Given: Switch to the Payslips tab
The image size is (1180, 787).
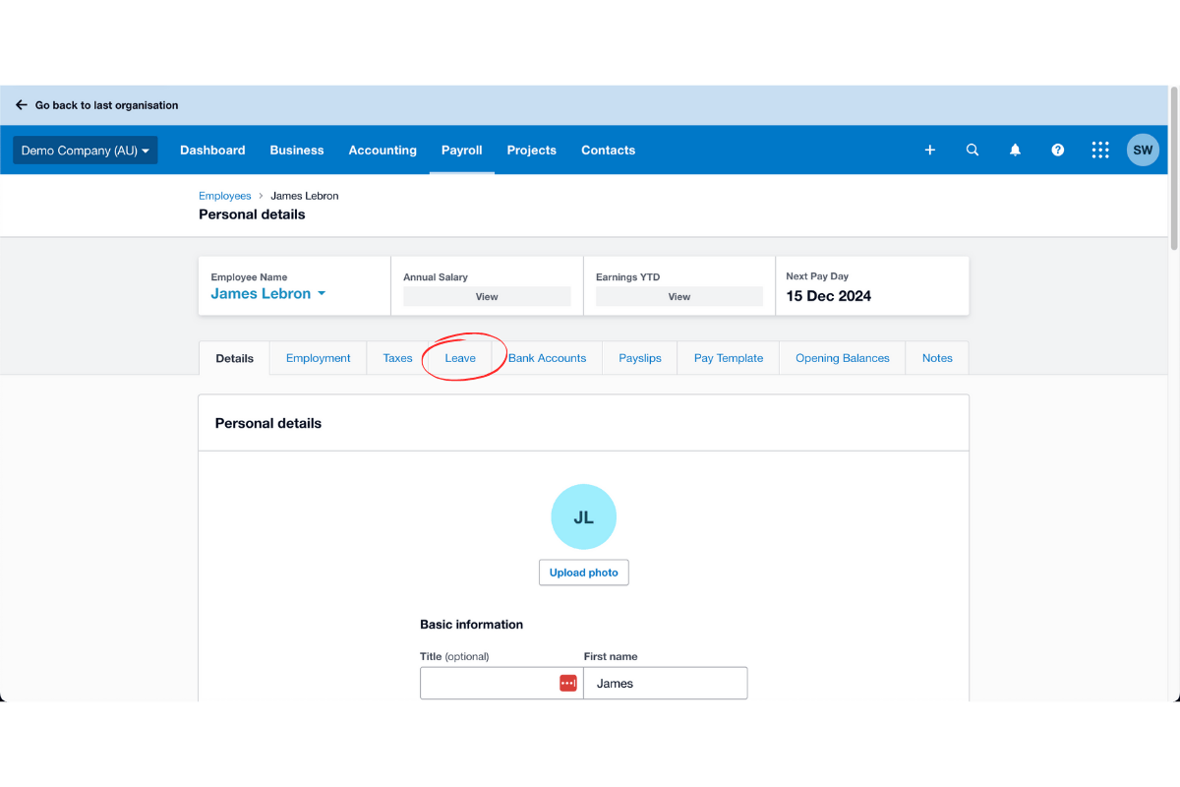Looking at the screenshot, I should click(x=639, y=357).
